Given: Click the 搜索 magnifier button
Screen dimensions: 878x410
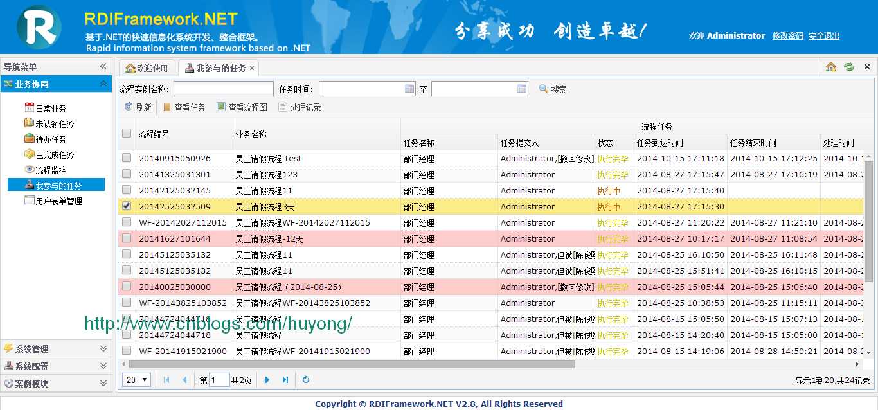Looking at the screenshot, I should [x=553, y=89].
